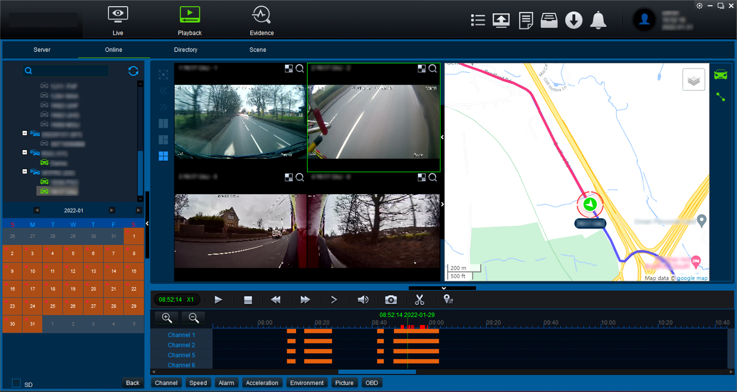The height and width of the screenshot is (392, 737).
Task: Open the Server tab
Action: (x=42, y=49)
